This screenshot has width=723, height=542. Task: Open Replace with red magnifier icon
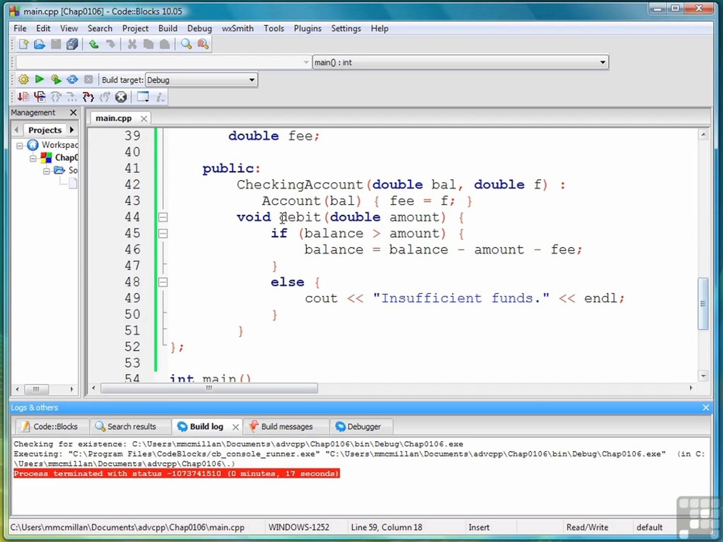coord(203,45)
